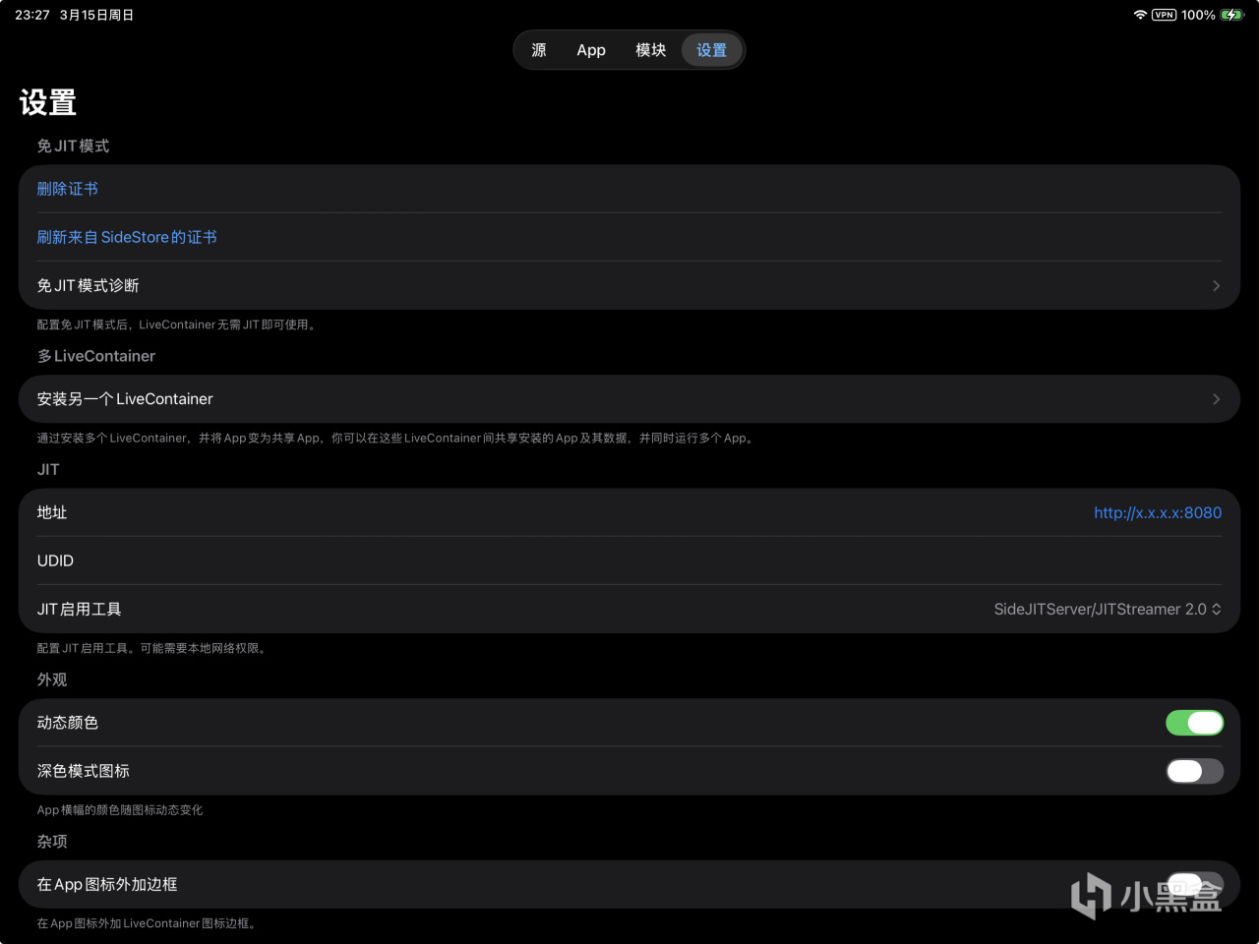Expand chevron on 安装另一个 LiveContainer

pos(1217,399)
